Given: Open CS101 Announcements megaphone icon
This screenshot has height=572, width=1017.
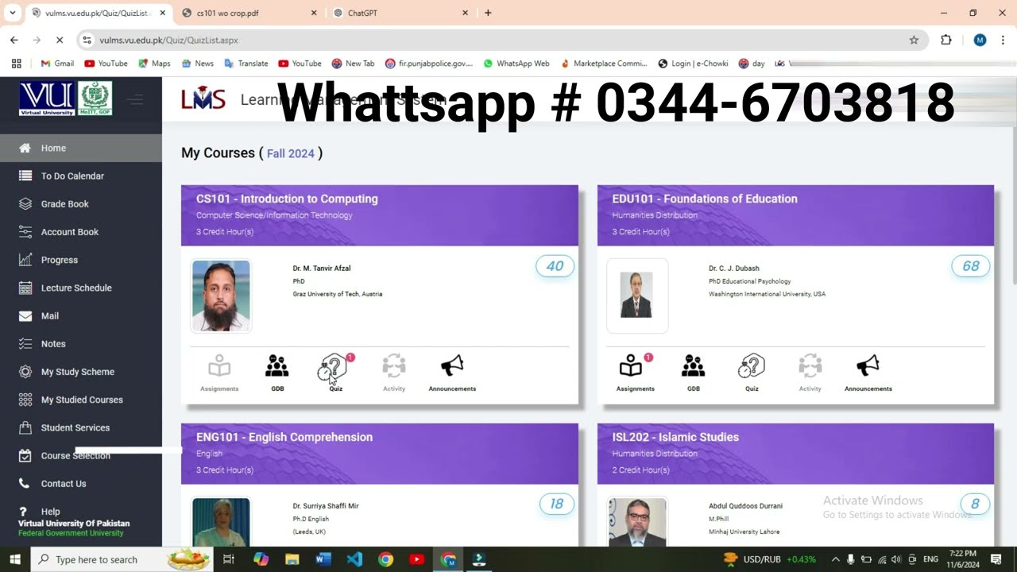Looking at the screenshot, I should pyautogui.click(x=452, y=366).
